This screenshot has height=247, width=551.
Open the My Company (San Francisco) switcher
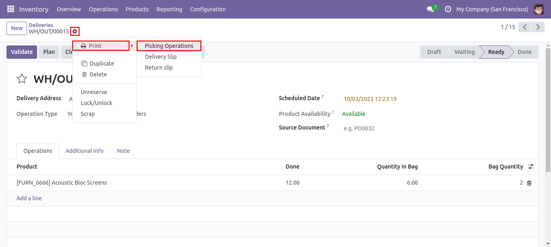click(x=492, y=9)
